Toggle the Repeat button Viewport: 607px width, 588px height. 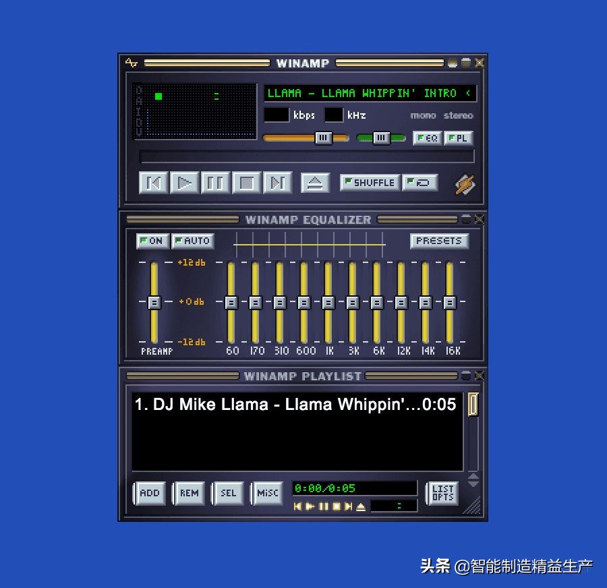(420, 182)
